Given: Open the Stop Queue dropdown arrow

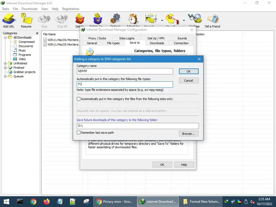Looking at the screenshot, I should (x=184, y=20).
